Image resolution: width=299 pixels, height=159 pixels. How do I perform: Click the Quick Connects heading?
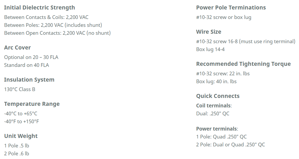[218, 96]
